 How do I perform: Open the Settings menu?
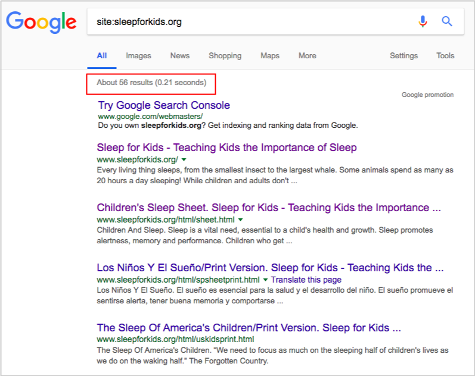click(404, 56)
